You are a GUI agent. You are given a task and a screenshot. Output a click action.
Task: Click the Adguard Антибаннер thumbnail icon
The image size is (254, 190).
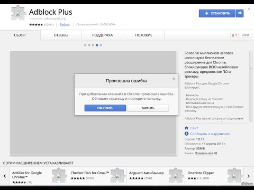pyautogui.click(x=176, y=175)
